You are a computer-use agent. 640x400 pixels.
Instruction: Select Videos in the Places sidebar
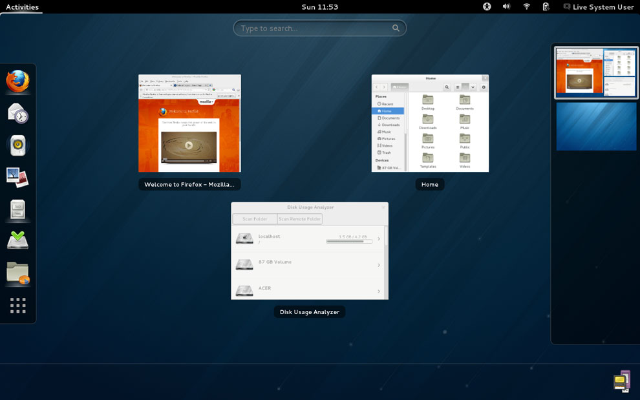pos(388,145)
